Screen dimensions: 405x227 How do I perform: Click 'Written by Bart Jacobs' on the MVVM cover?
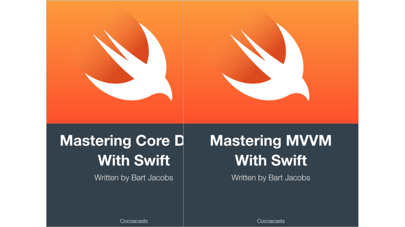(271, 178)
